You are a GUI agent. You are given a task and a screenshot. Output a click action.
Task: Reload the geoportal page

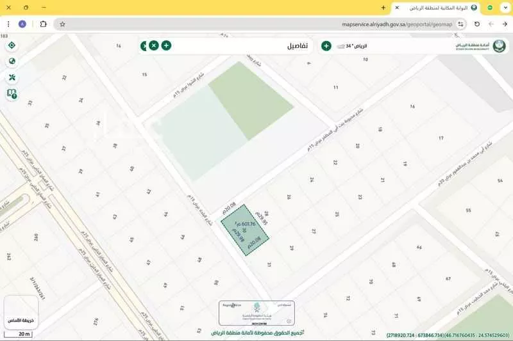click(477, 24)
